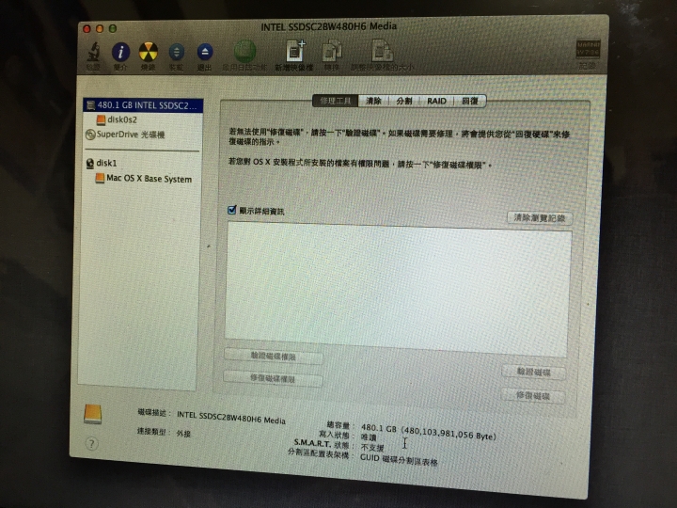Click the Verify microscope toolbar icon

[x=94, y=53]
